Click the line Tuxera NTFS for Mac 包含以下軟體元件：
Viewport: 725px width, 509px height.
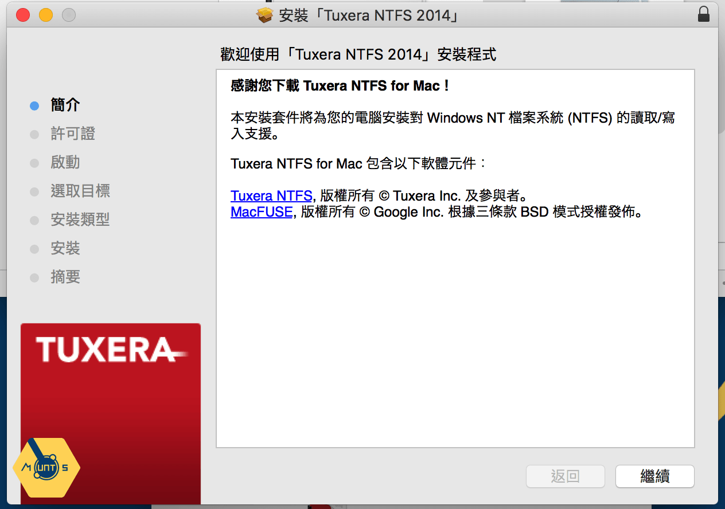359,164
